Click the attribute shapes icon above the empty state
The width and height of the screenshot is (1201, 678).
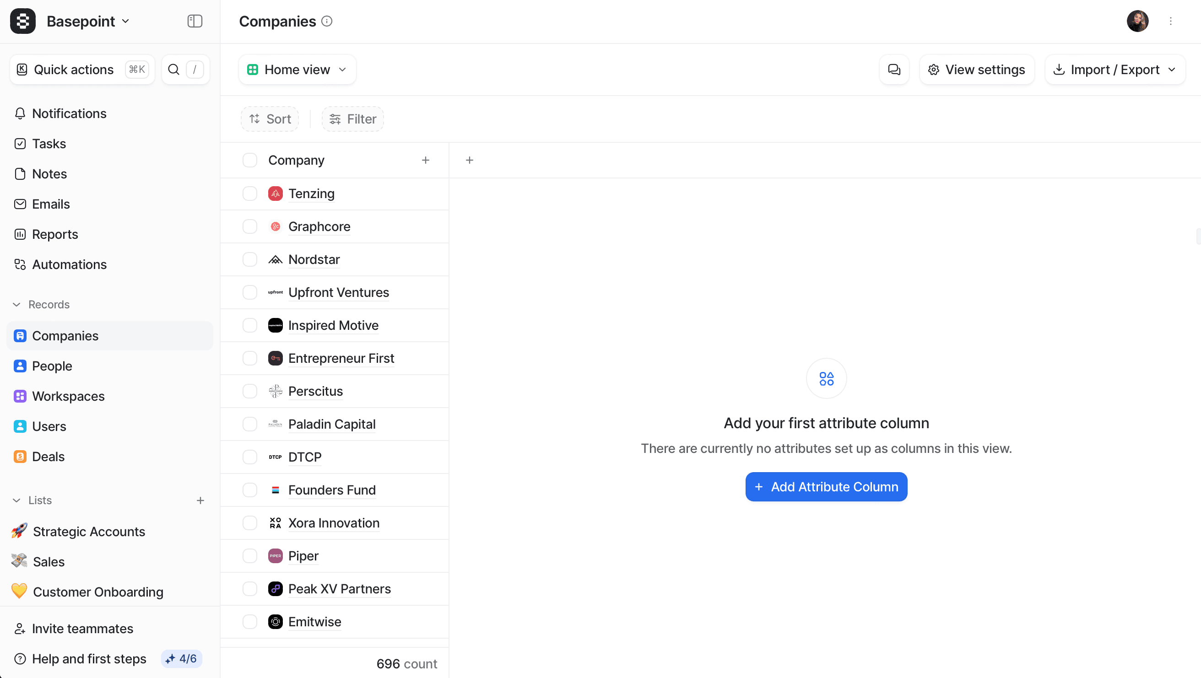click(x=826, y=378)
